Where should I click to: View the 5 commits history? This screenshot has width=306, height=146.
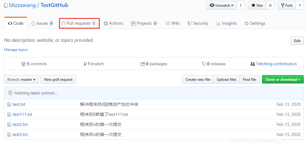34,64
